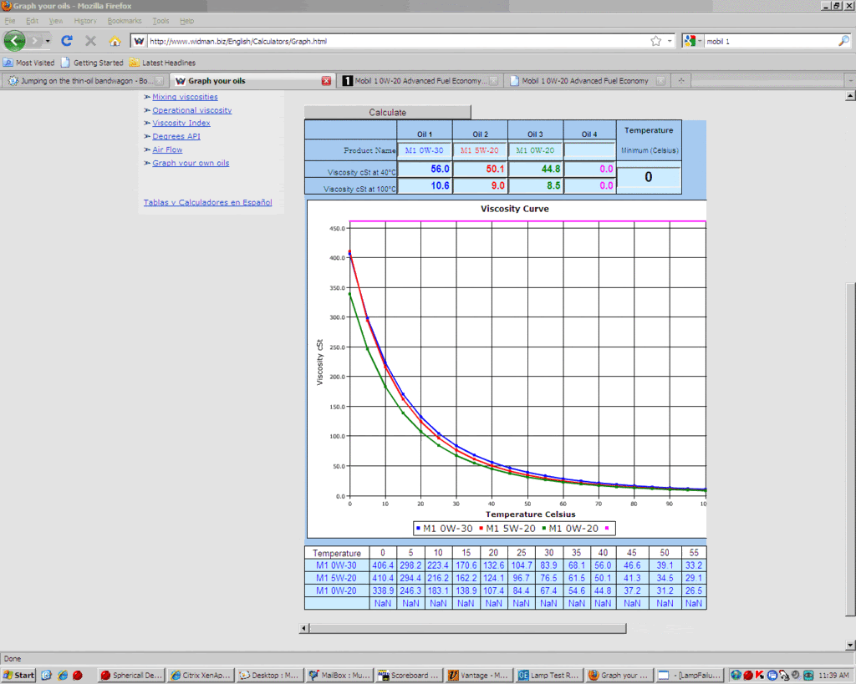Click the Reload page icon

67,41
